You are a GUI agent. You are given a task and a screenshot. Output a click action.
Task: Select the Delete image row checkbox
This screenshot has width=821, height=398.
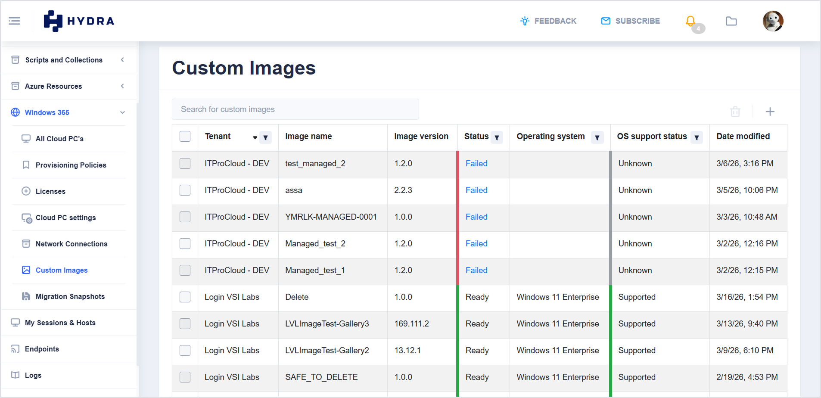pos(185,297)
